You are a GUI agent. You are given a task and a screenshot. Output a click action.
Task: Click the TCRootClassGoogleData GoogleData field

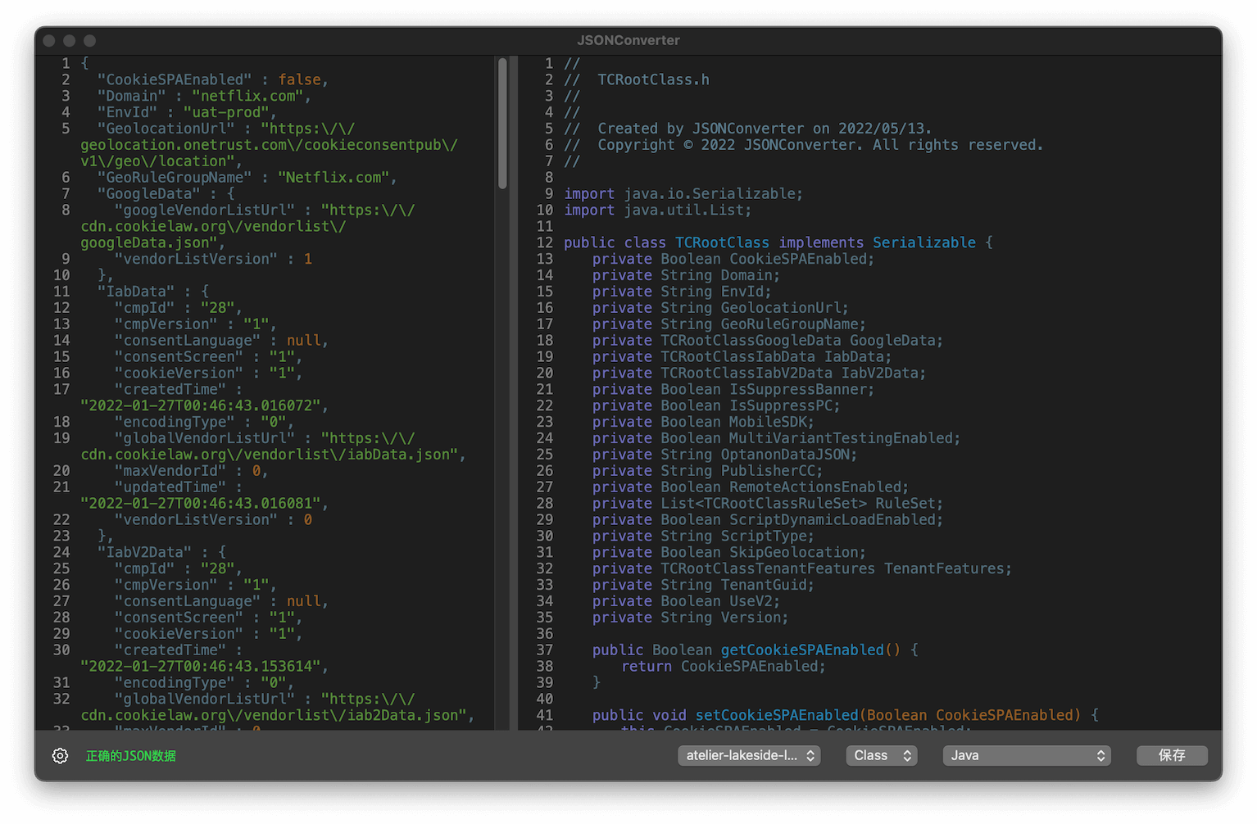coord(768,340)
